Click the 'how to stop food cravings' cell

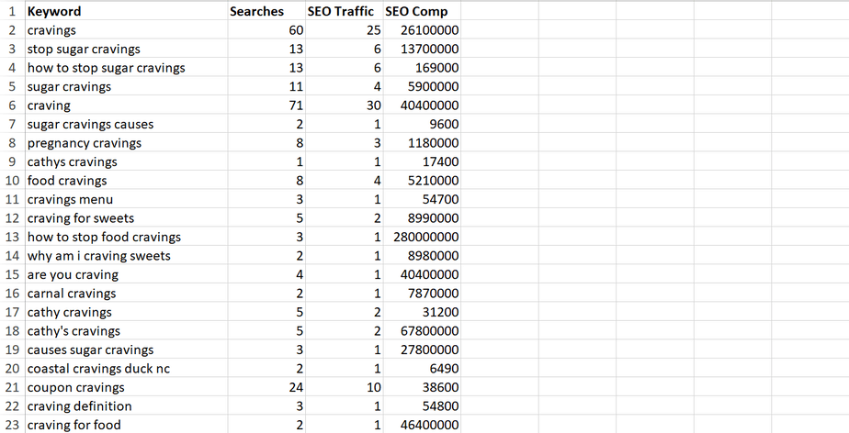pos(126,237)
